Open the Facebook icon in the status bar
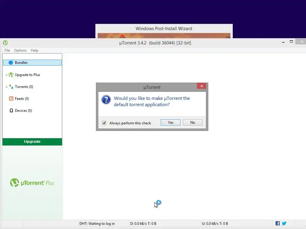Screen dimensions: 306x229 pyautogui.click(x=278, y=223)
